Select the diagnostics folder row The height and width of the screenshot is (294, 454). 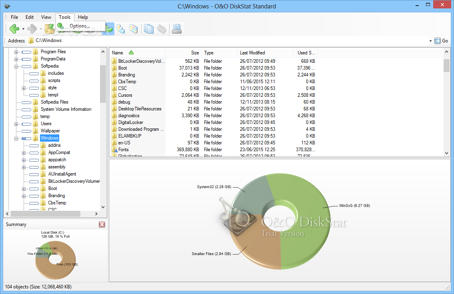click(214, 116)
